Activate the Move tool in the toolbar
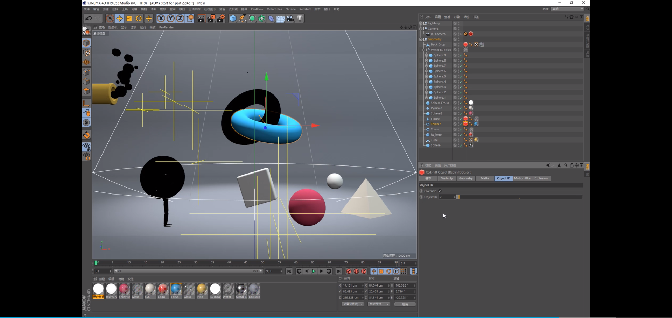Screen dimensions: 672x318 point(120,19)
